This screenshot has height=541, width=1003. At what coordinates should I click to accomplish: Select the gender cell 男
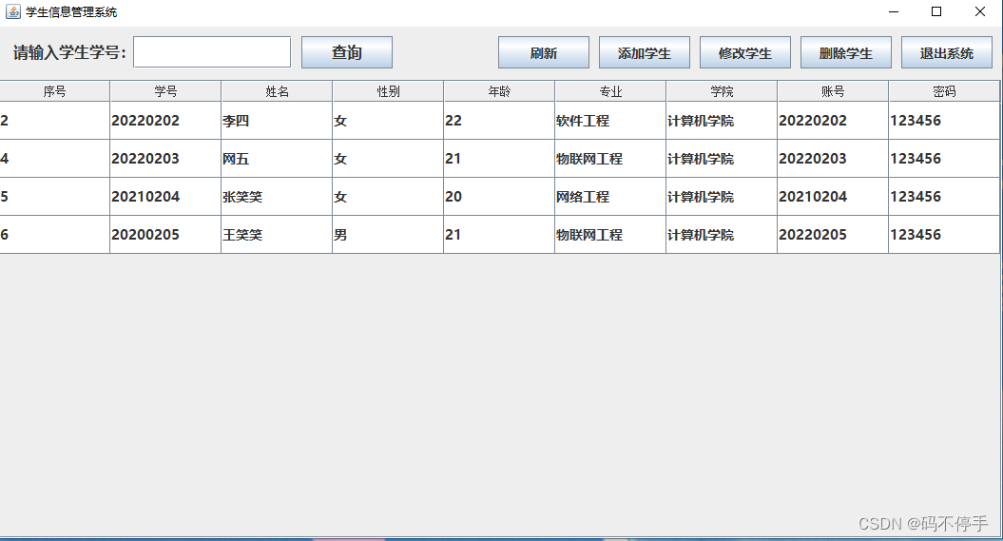(x=388, y=235)
